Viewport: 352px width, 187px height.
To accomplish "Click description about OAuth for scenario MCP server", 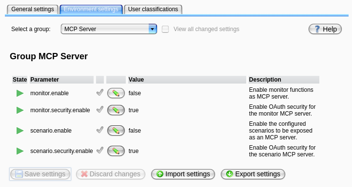I will (282, 151).
